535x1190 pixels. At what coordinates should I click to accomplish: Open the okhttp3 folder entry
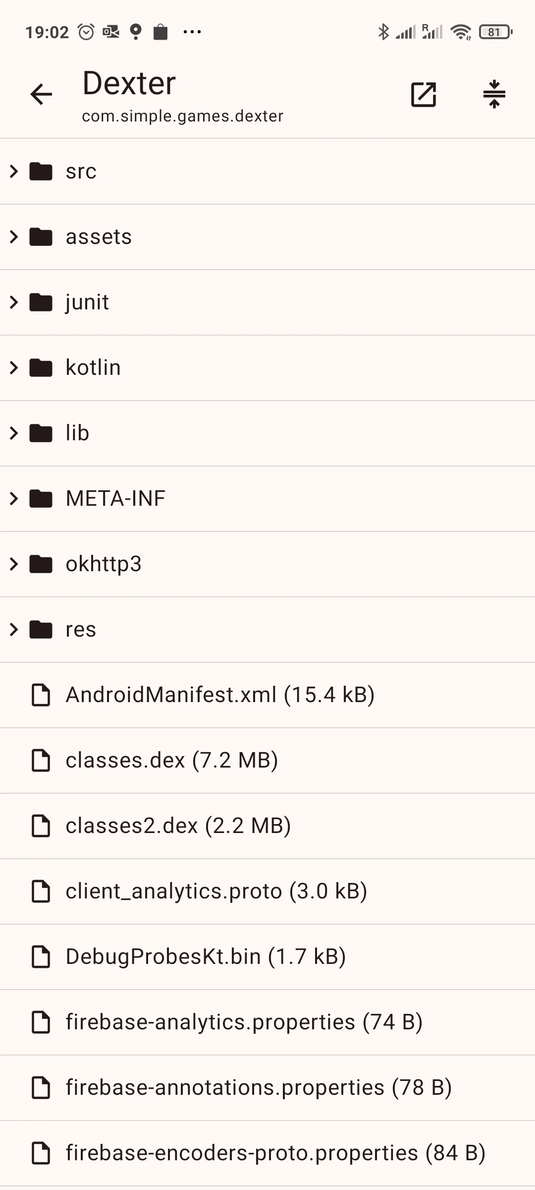coord(104,564)
